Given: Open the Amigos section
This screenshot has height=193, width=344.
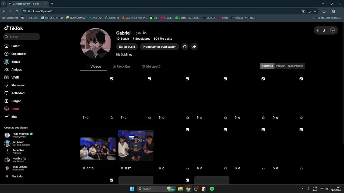Looking at the screenshot, I should click(13, 70).
